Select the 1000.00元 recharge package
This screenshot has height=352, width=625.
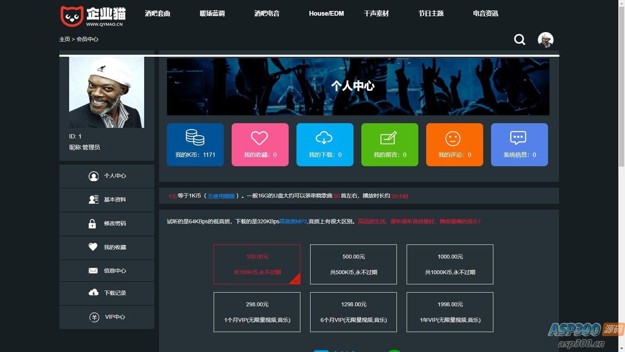point(450,264)
